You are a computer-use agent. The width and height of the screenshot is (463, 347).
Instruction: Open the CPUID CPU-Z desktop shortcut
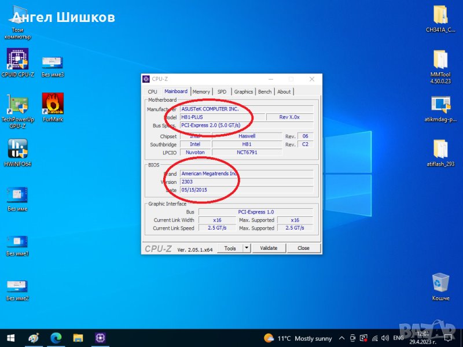coord(17,59)
